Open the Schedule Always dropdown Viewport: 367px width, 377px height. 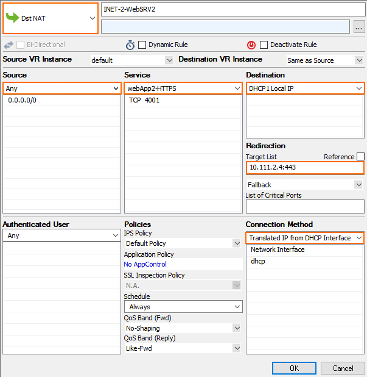tap(183, 307)
